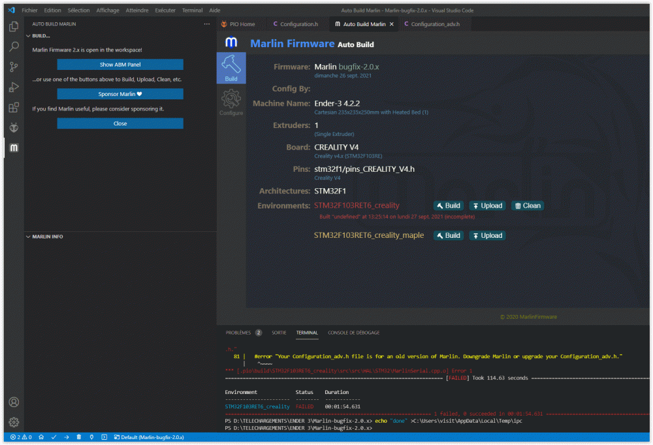Screen dimensions: 653x445
Task: Click PlatformIO Clean trash icon in status bar
Action: [79, 437]
